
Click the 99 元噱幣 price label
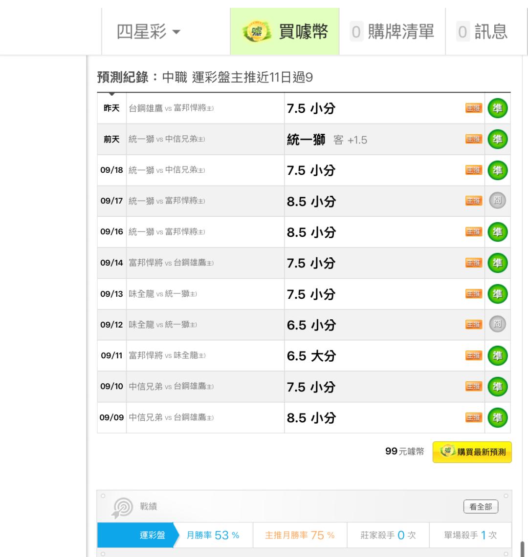405,452
